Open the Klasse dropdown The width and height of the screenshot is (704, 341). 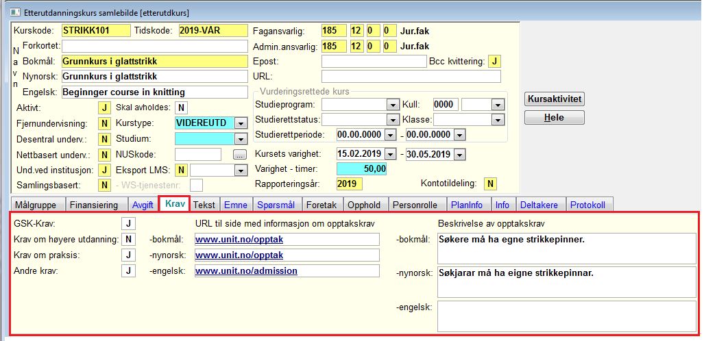(498, 121)
